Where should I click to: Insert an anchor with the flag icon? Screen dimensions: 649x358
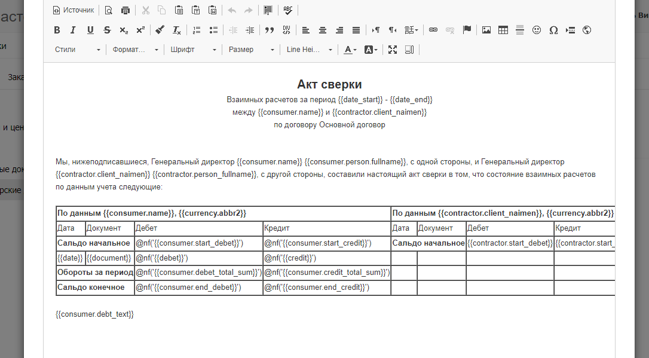tap(467, 30)
